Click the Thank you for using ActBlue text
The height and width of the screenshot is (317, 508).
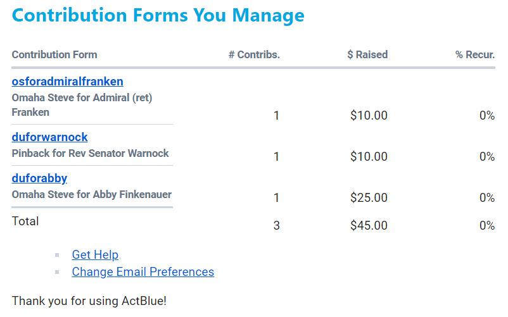pyautogui.click(x=89, y=301)
